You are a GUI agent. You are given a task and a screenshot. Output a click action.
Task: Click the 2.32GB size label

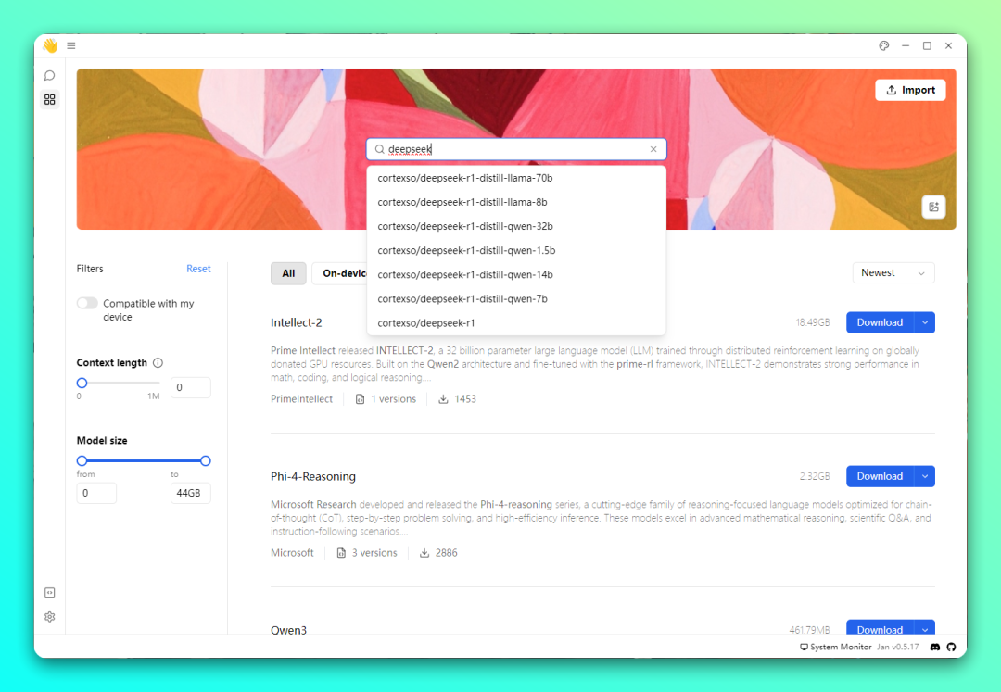815,476
